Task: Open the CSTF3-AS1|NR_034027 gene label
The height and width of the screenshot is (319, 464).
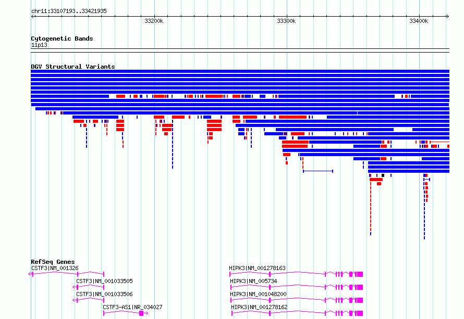Action: tap(132, 307)
